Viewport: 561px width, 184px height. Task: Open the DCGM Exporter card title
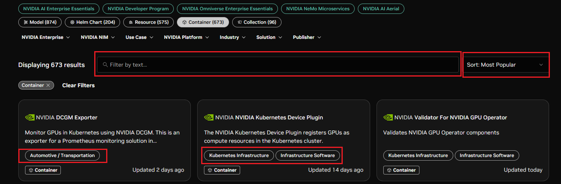point(77,117)
